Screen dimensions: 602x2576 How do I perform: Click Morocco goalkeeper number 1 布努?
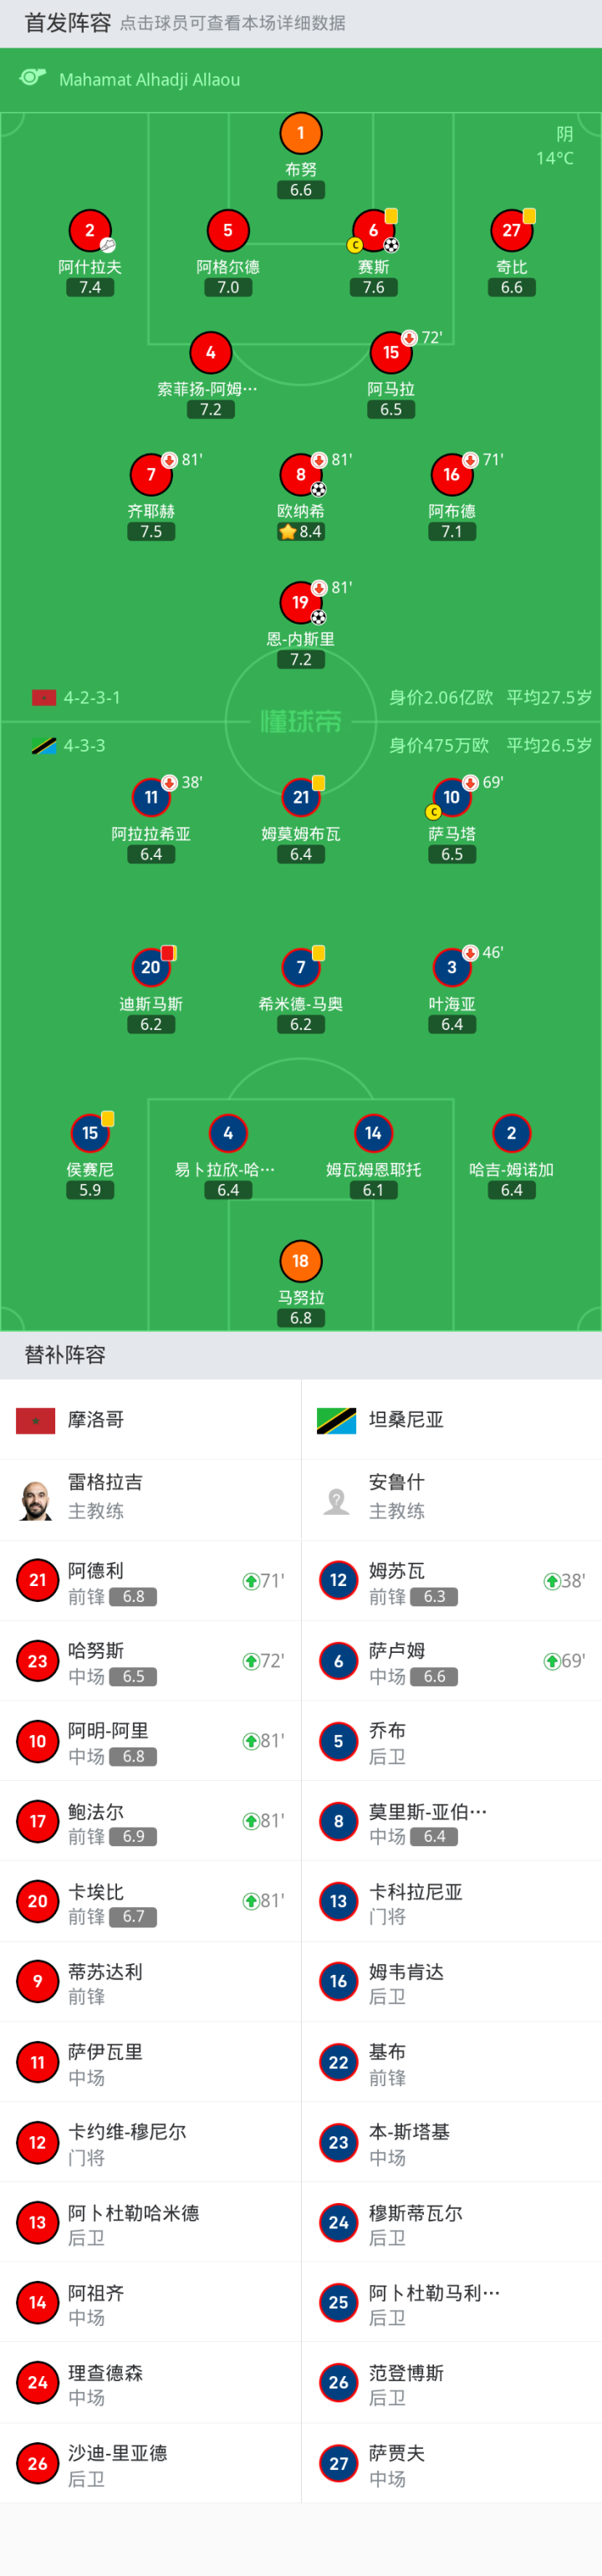(x=300, y=134)
